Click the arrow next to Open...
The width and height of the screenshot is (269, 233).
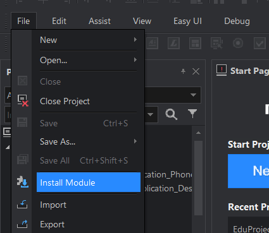point(135,60)
